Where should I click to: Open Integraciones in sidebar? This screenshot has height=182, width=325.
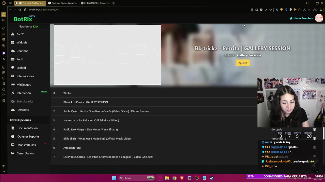click(25, 76)
